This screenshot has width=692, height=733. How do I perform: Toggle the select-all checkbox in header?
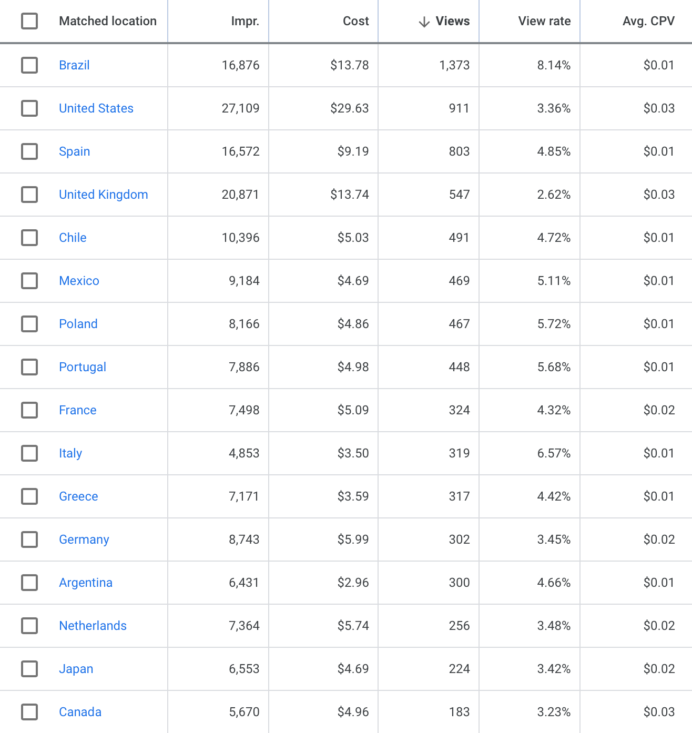pyautogui.click(x=29, y=21)
